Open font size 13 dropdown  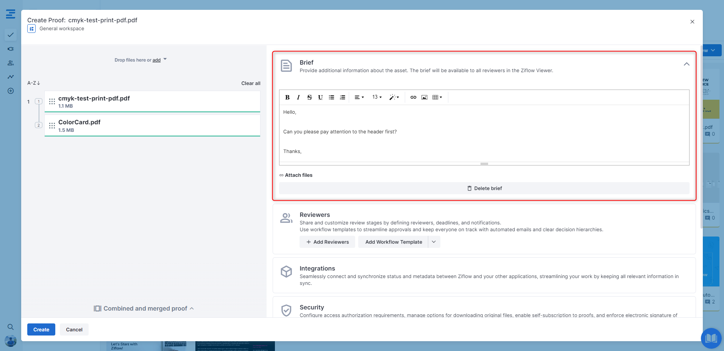pyautogui.click(x=377, y=97)
